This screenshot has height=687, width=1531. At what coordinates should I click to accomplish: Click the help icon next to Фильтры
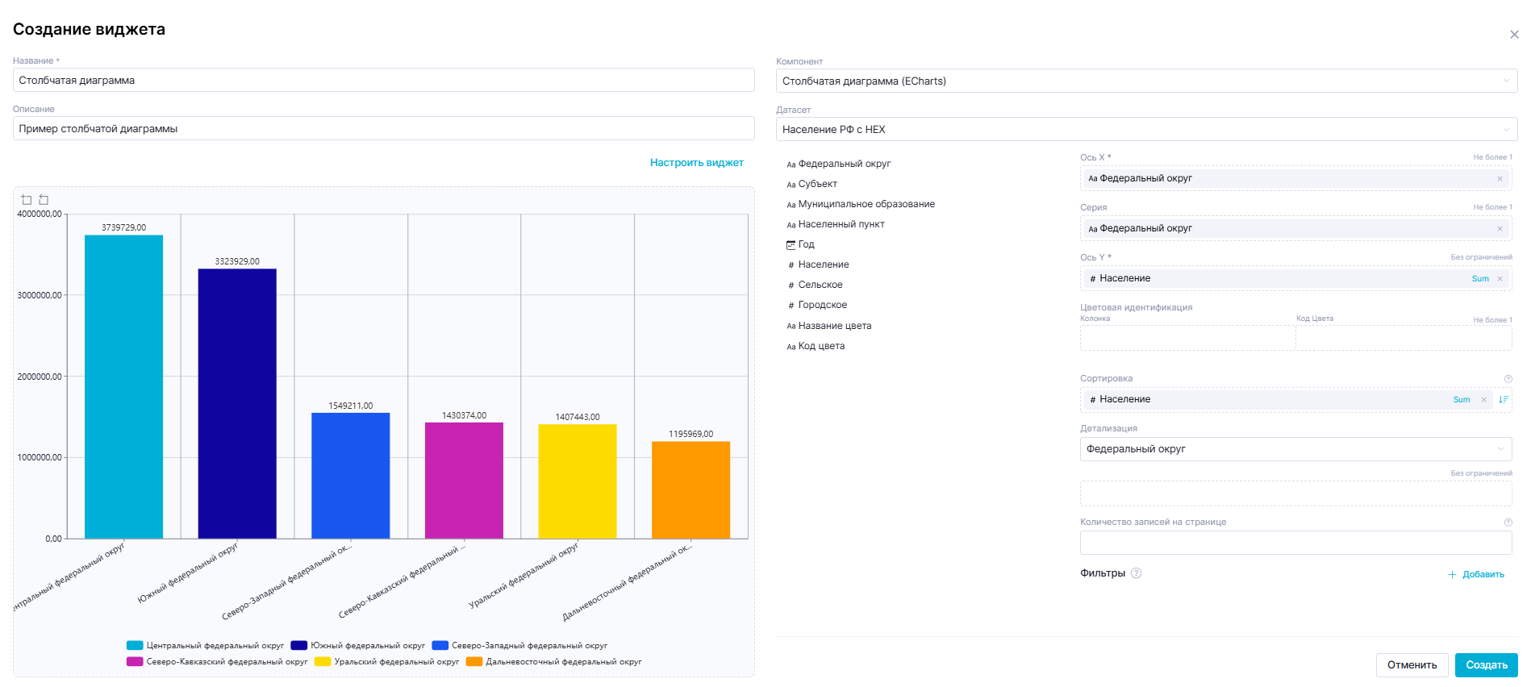1136,573
